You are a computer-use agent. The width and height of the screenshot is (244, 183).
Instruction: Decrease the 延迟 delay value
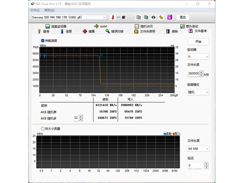[206, 167]
